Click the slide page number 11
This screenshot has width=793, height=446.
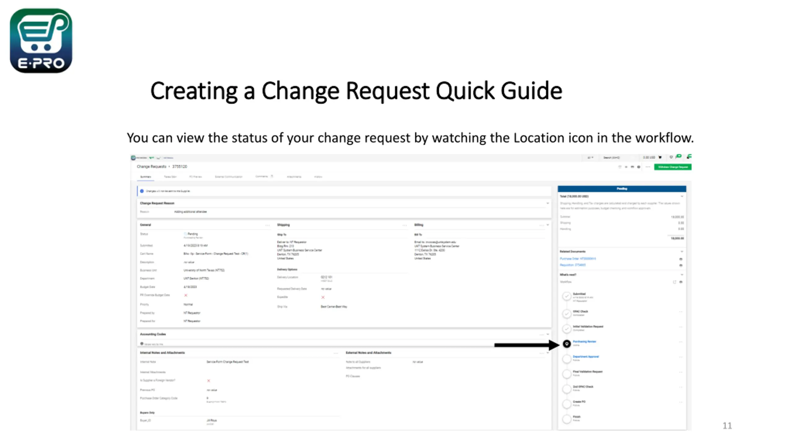727,426
